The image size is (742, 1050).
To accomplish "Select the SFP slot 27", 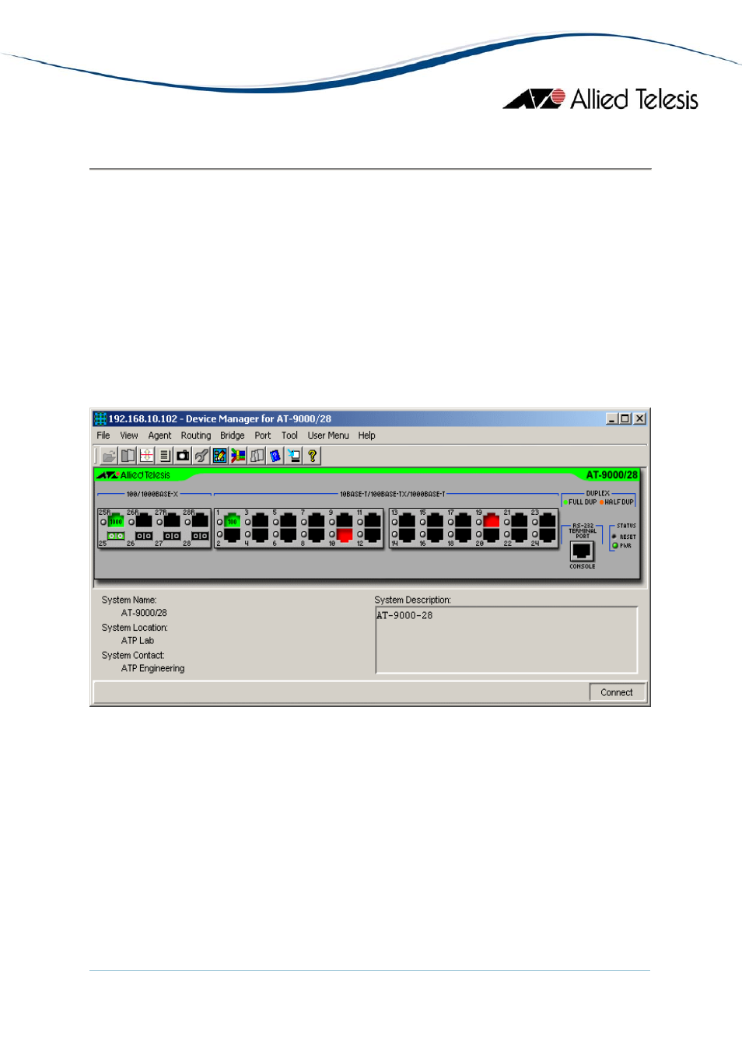I will click(172, 536).
